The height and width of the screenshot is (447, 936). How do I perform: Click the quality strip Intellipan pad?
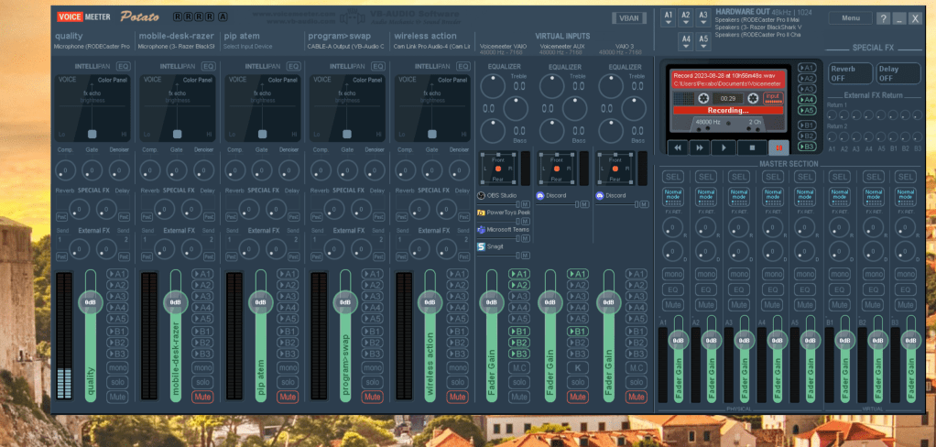point(93,109)
